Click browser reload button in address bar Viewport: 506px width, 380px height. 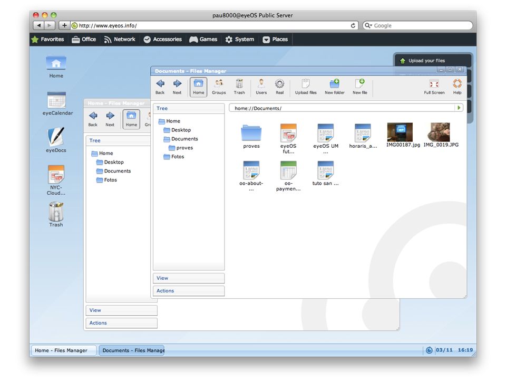click(353, 25)
